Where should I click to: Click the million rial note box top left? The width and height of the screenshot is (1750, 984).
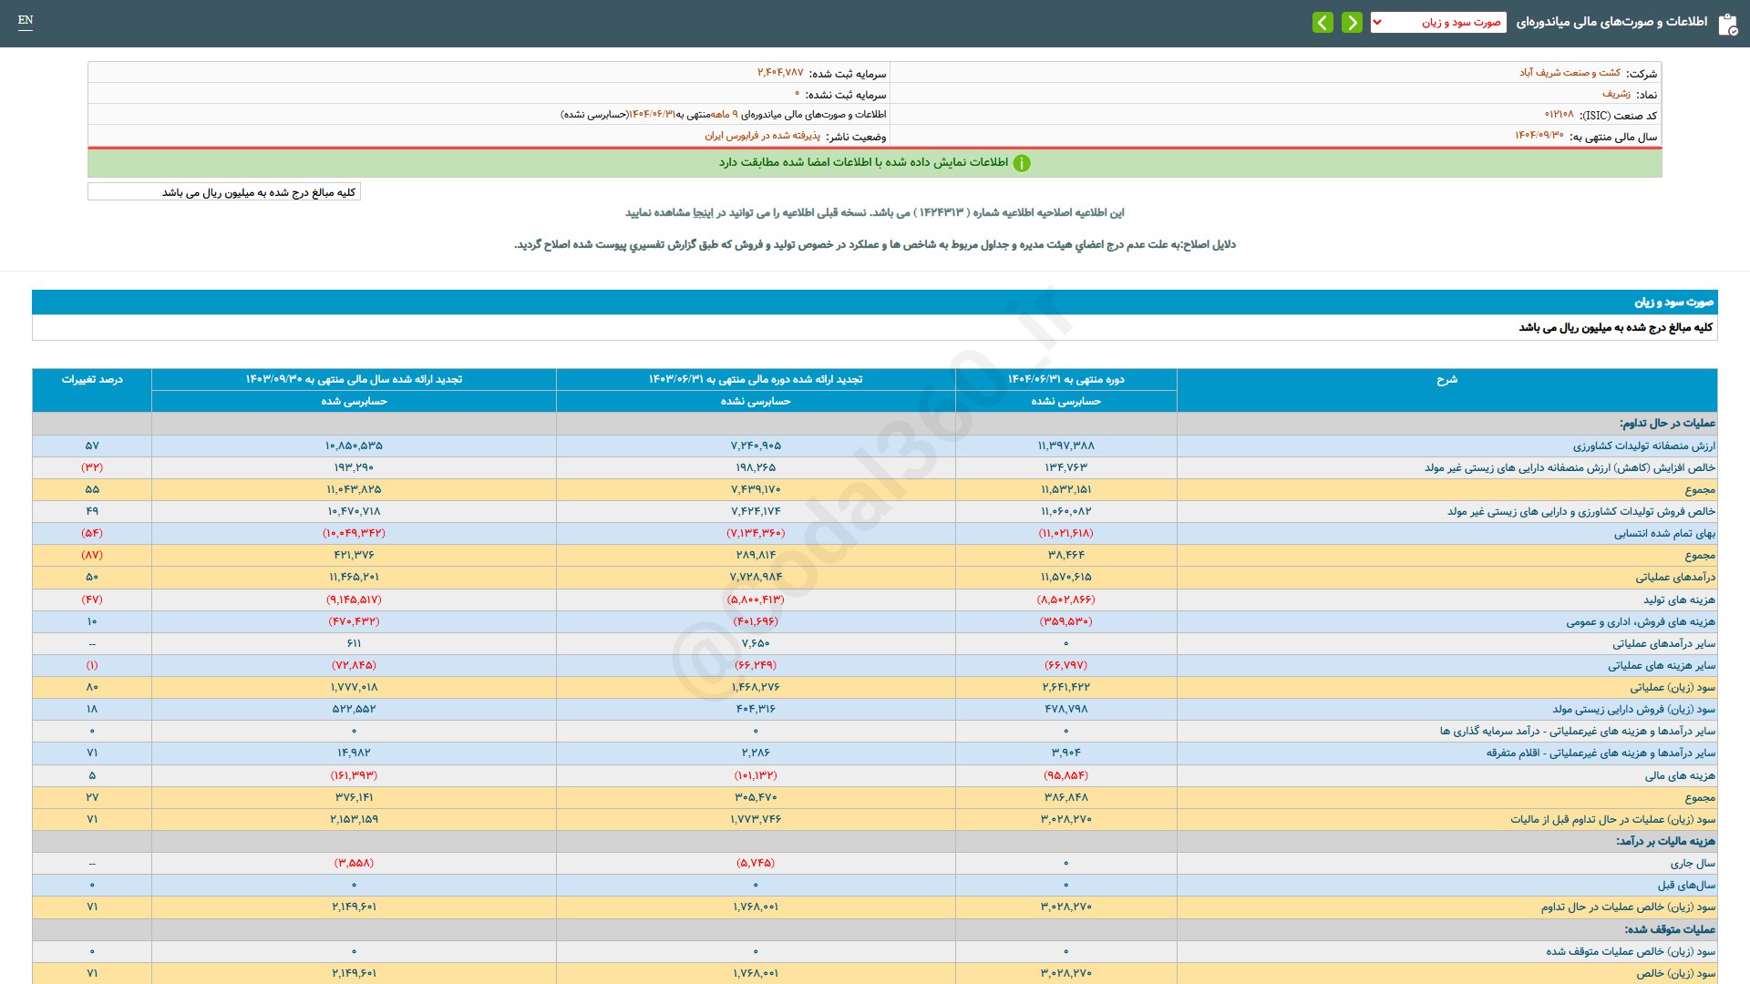(x=224, y=192)
